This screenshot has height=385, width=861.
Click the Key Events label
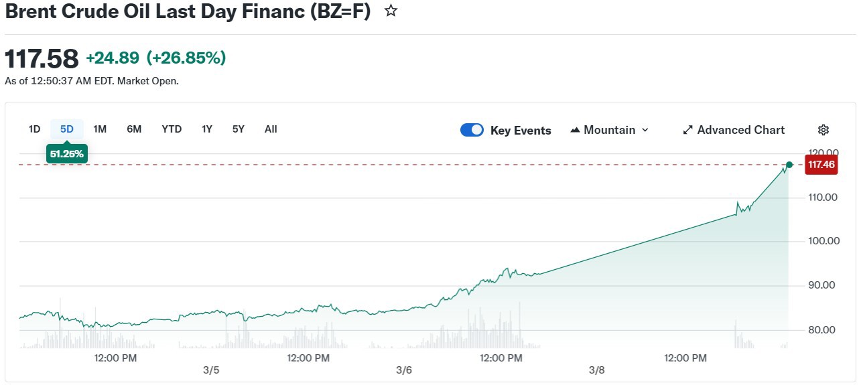pyautogui.click(x=521, y=131)
